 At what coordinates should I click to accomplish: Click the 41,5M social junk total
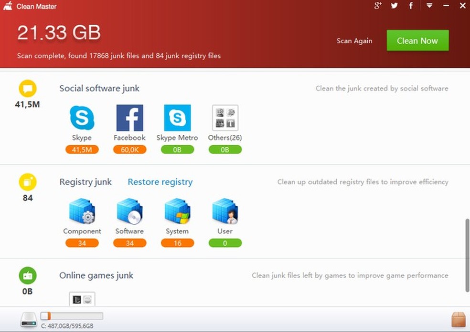point(27,104)
